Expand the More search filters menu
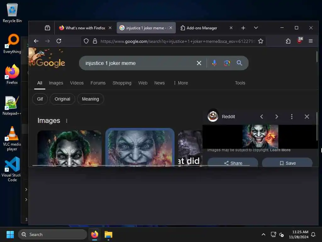Image resolution: width=322 pixels, height=242 pixels. tap(180, 83)
